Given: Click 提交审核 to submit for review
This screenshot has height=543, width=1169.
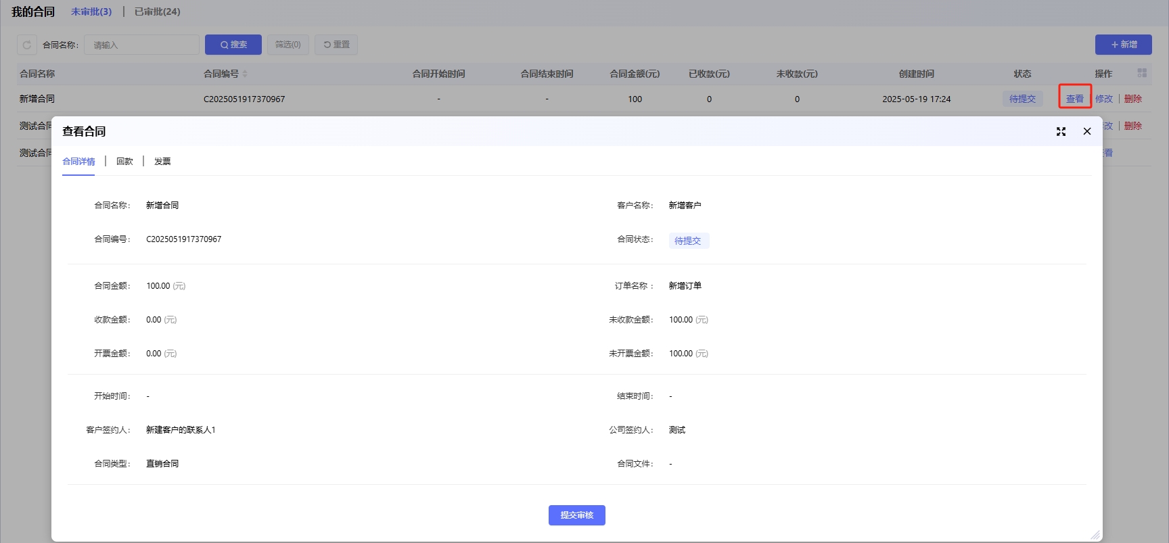Looking at the screenshot, I should (x=576, y=515).
